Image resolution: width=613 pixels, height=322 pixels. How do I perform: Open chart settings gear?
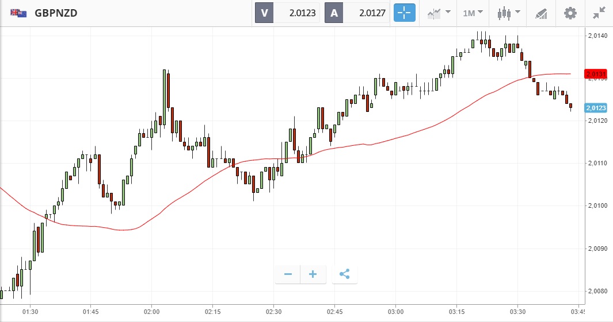570,13
